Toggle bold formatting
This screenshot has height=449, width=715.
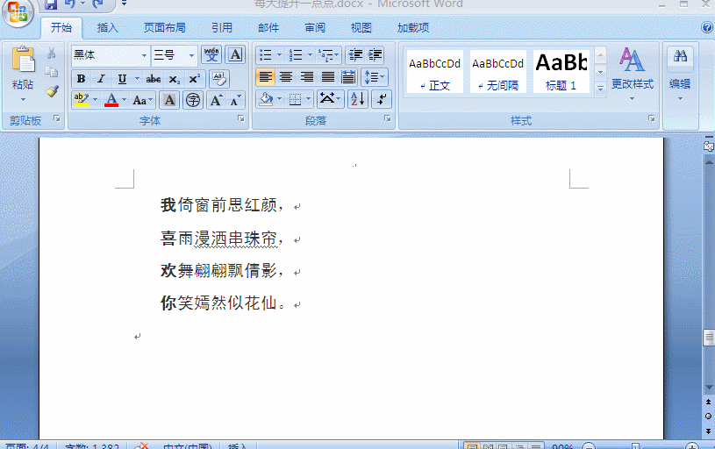[x=81, y=79]
